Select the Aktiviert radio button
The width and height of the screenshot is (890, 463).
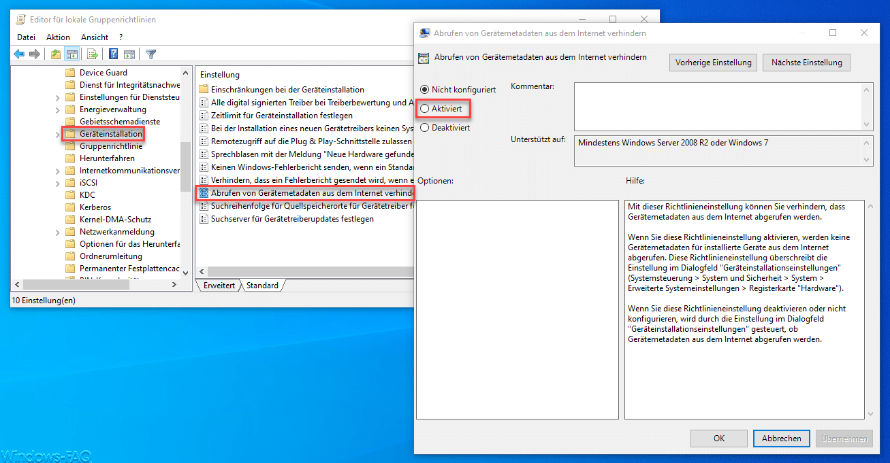click(x=425, y=108)
